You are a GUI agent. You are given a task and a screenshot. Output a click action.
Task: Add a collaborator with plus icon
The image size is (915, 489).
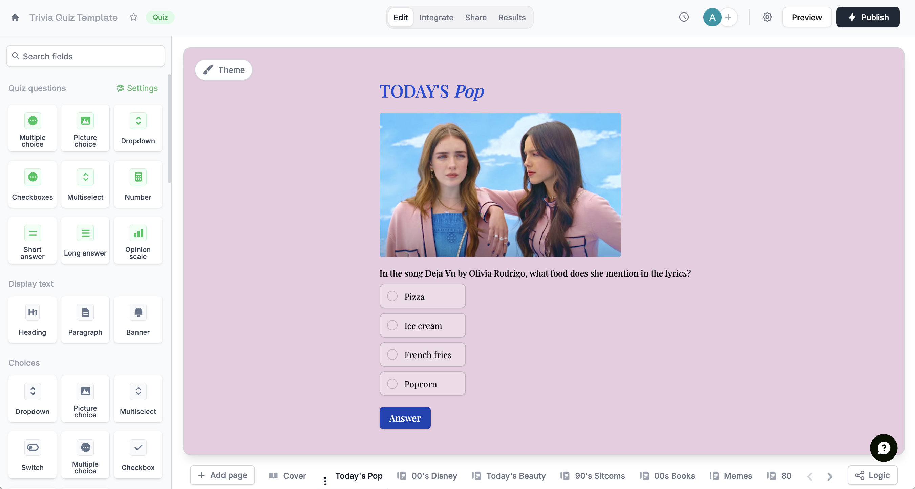(728, 17)
